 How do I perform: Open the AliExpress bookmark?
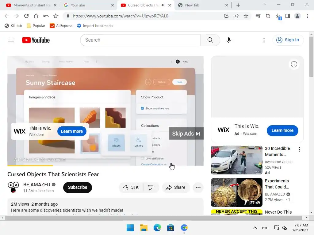pyautogui.click(x=61, y=26)
